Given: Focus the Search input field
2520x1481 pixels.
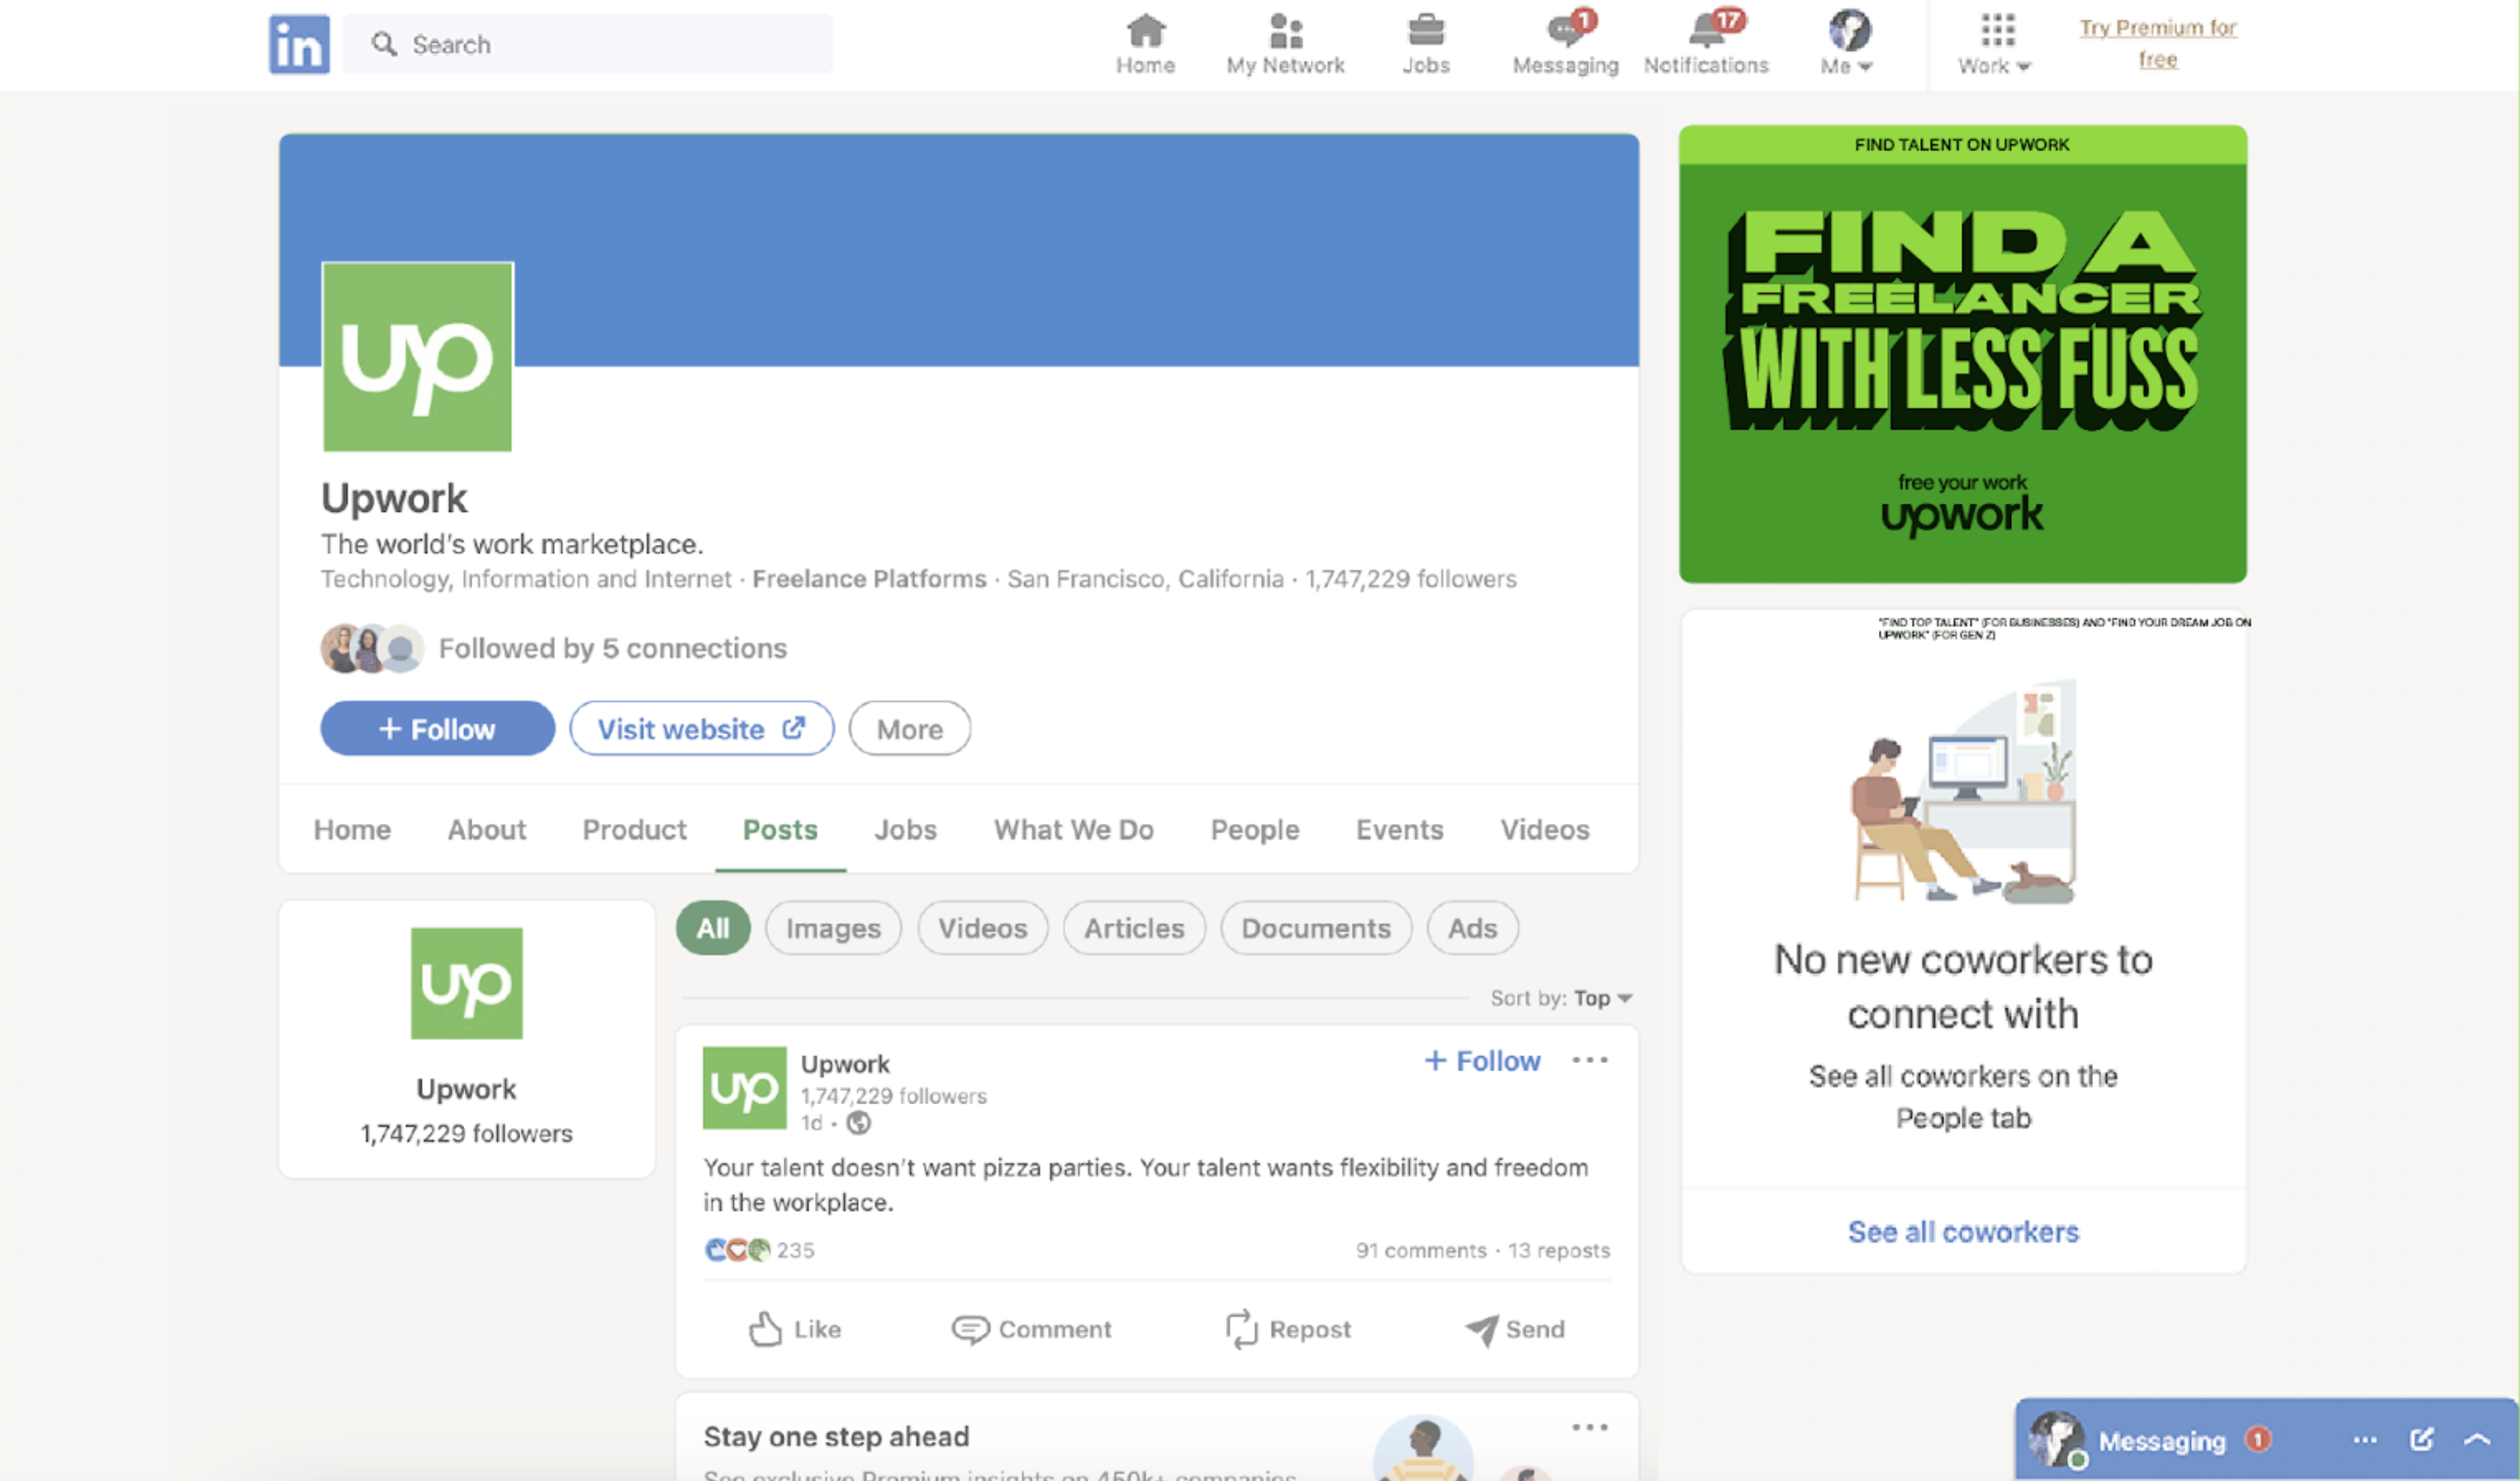Looking at the screenshot, I should coord(588,44).
